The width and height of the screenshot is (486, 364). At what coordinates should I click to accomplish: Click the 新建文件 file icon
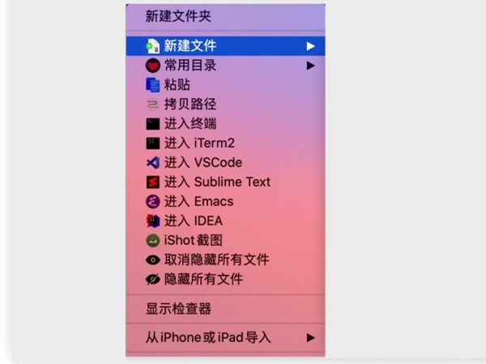click(x=152, y=46)
